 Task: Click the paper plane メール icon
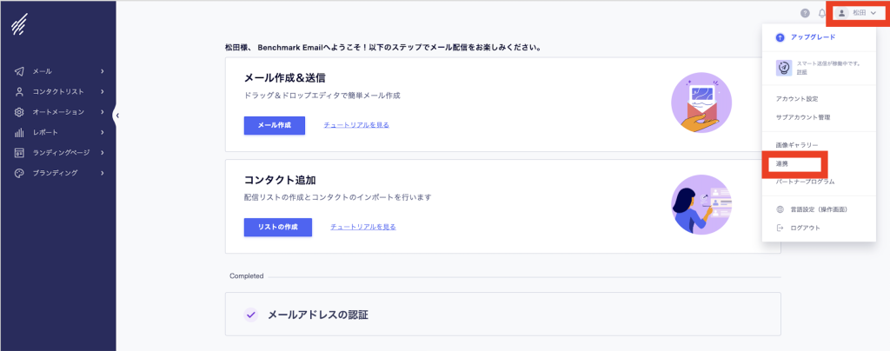pyautogui.click(x=18, y=71)
